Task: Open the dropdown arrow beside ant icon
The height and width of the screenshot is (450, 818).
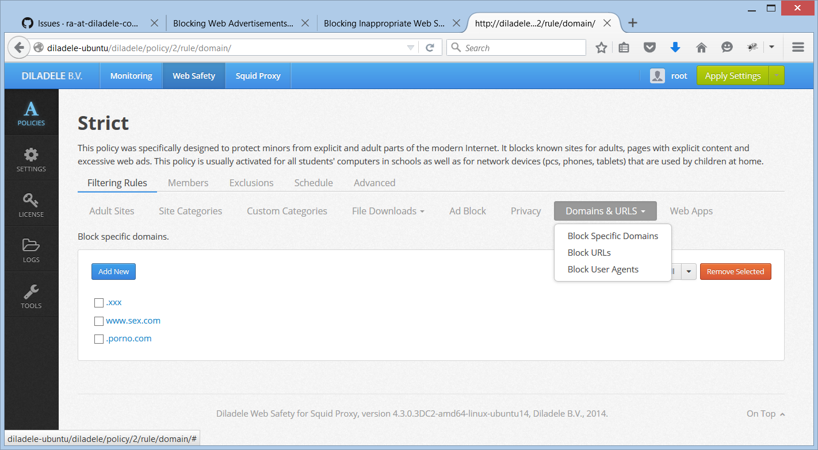Action: click(x=771, y=48)
